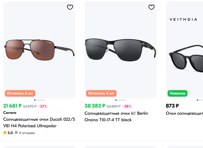The height and width of the screenshot is (148, 203).
Task: Click the star rating icon on Carrera product
Action: coord(5,133)
